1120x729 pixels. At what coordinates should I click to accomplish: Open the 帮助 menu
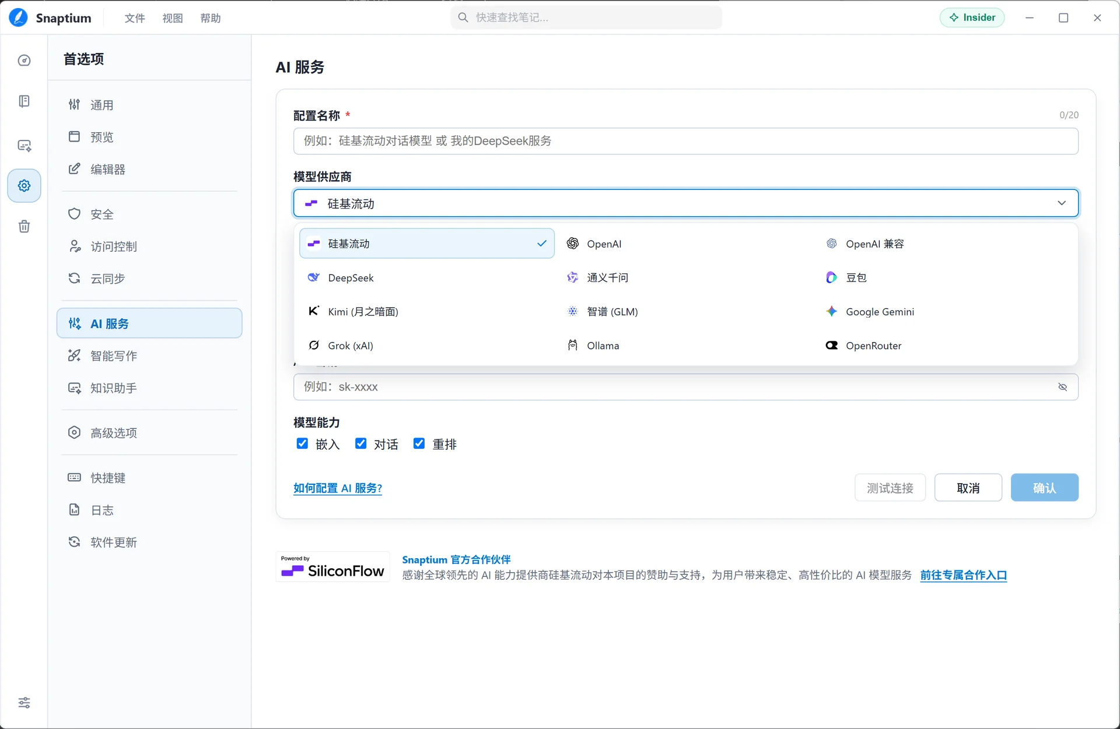[211, 18]
